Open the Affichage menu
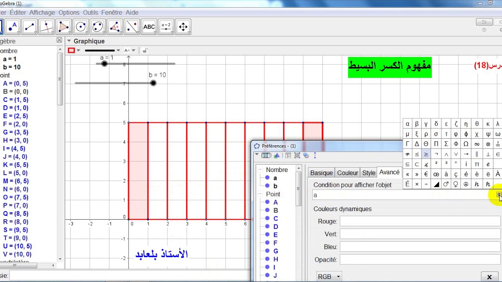This screenshot has height=282, width=502. click(x=42, y=13)
